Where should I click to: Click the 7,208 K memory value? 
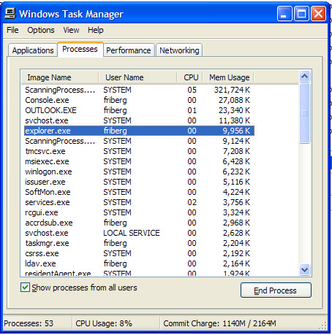point(236,151)
